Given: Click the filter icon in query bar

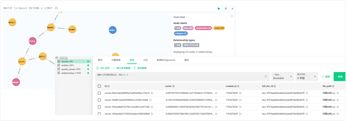Looking at the screenshot, I should 265,77.
